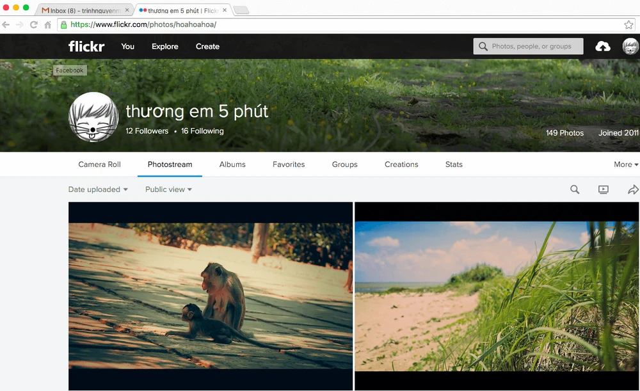Screen dimensions: 640x391
Task: Open photostream search with the magnifier icon
Action: [x=574, y=189]
